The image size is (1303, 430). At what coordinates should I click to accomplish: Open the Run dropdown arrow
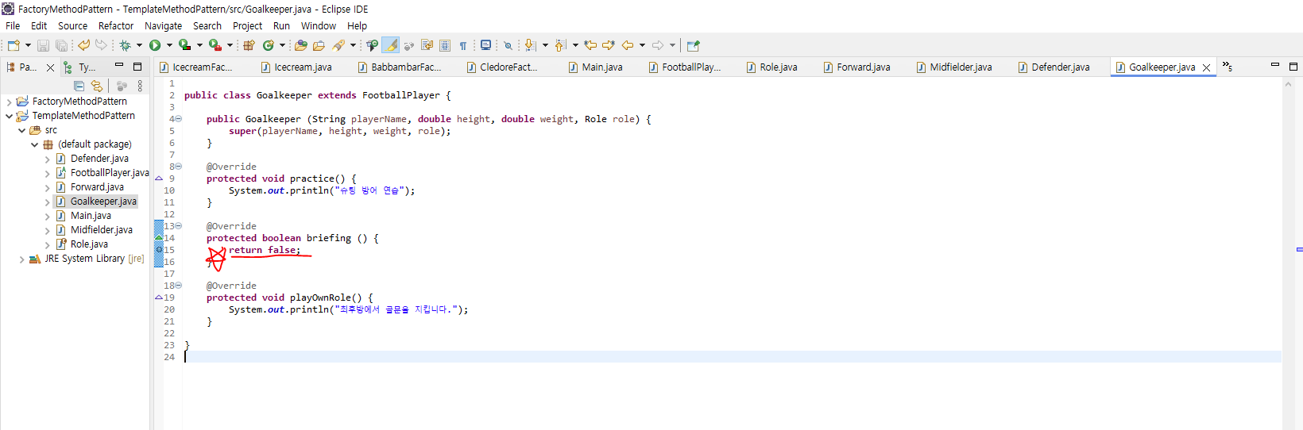169,45
